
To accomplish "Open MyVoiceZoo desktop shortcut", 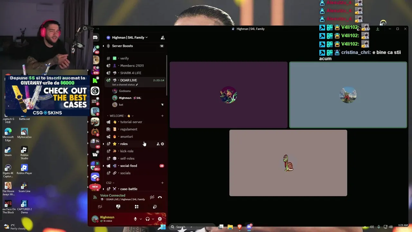I will point(24,133).
